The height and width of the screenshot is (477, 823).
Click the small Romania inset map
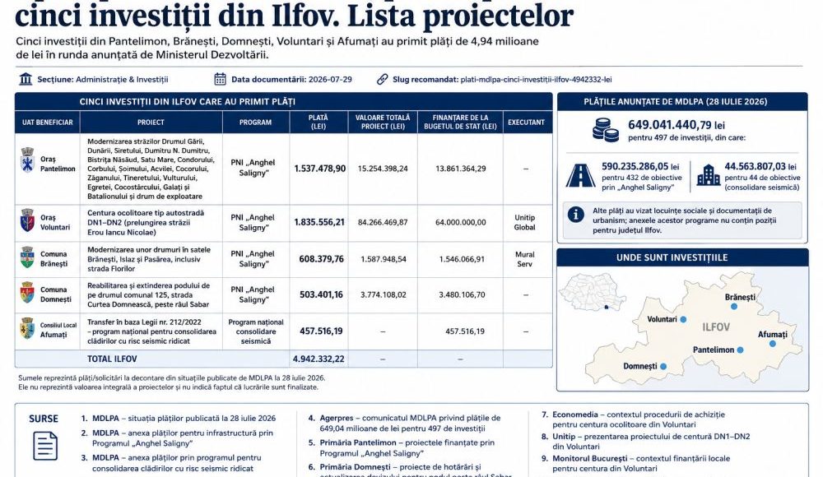coord(593,292)
